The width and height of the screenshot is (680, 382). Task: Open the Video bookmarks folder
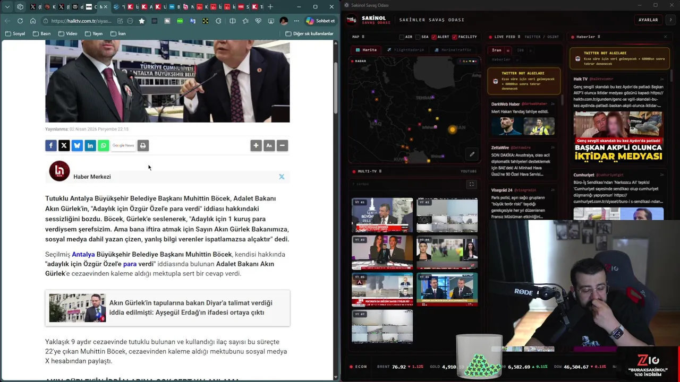pyautogui.click(x=68, y=33)
